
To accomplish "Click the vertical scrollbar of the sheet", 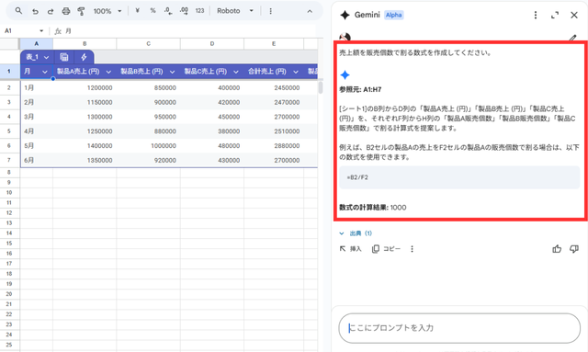I will (x=321, y=87).
